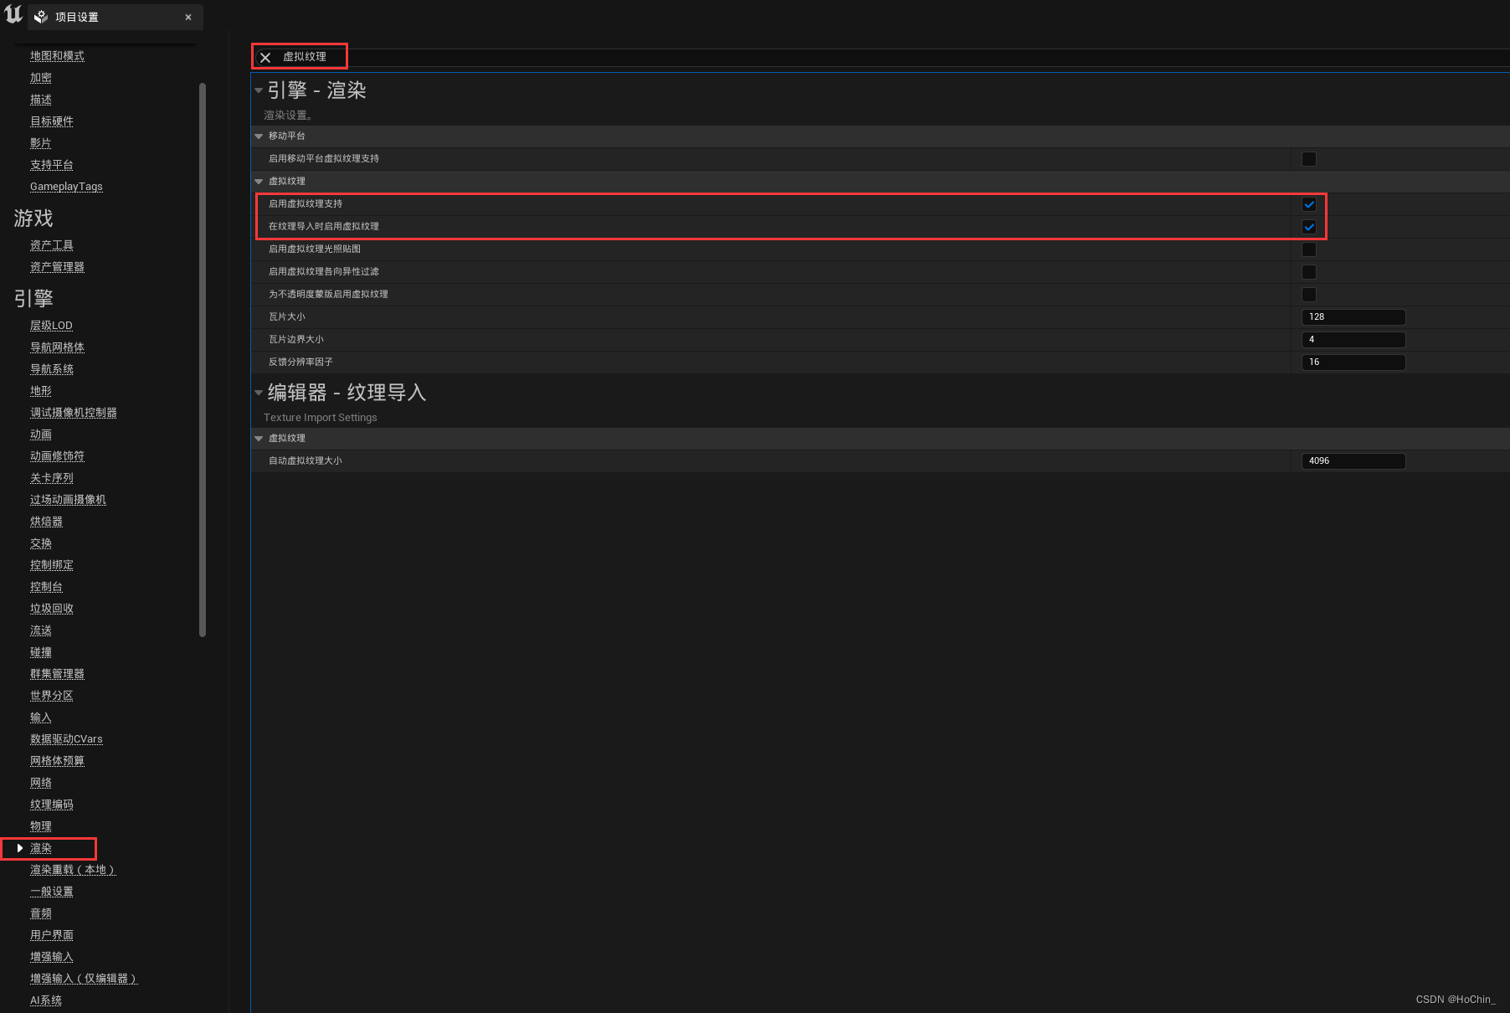Screen dimensions: 1510x1013
Task: Enable 启用虚拟纹理光照贴图
Action: [1308, 249]
